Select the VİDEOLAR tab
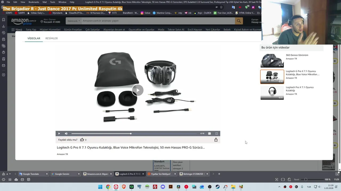 34,38
